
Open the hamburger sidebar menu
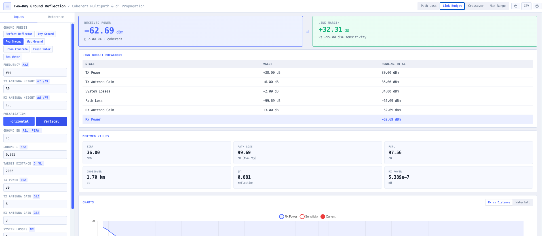7,6
